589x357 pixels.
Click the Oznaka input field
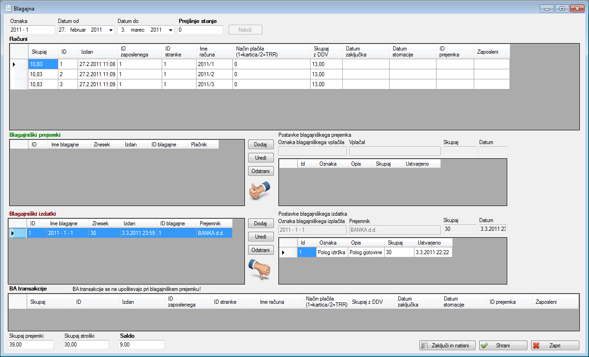(x=32, y=30)
